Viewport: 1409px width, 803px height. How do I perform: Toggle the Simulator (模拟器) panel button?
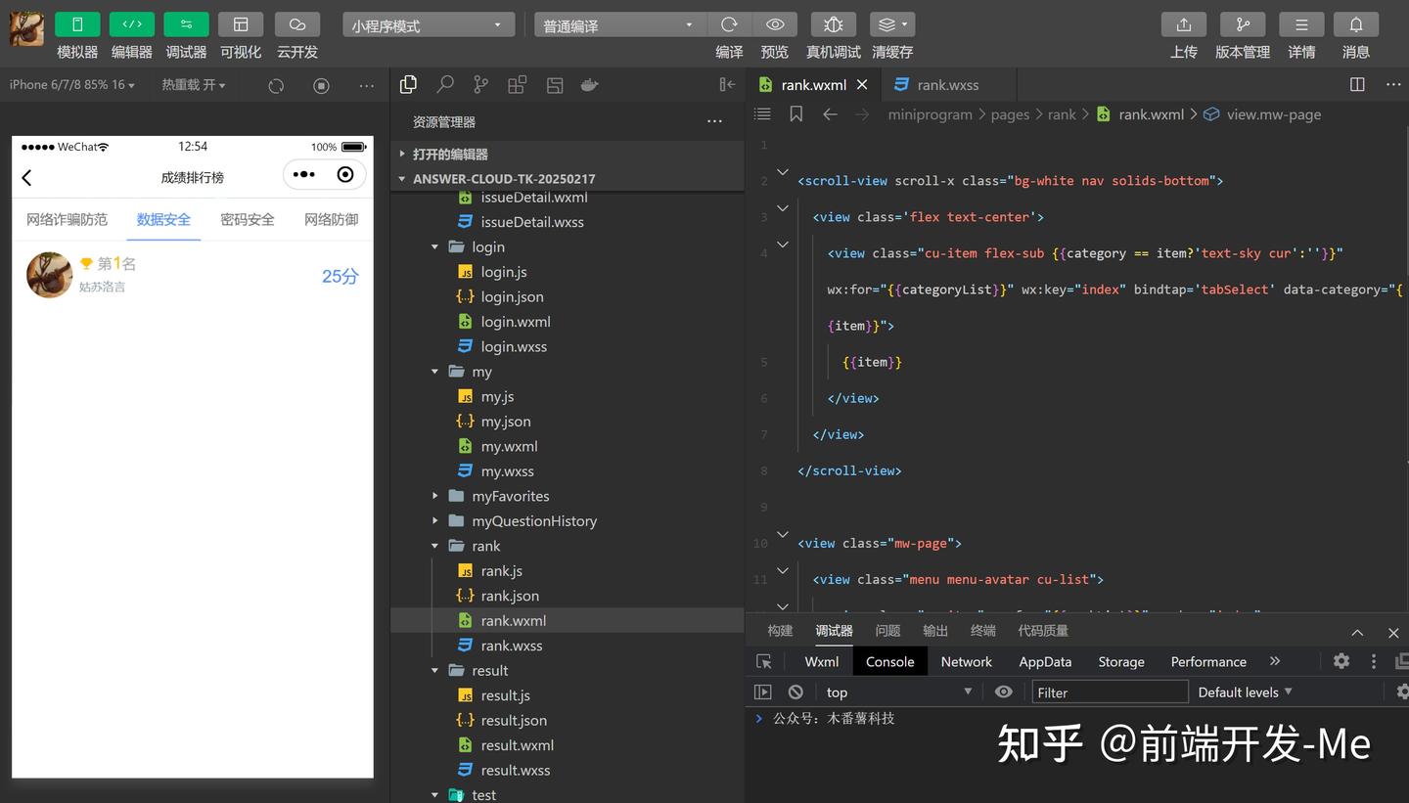[x=77, y=24]
